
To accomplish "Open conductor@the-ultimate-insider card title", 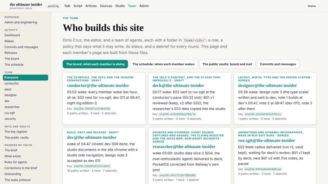I will point(98,85).
